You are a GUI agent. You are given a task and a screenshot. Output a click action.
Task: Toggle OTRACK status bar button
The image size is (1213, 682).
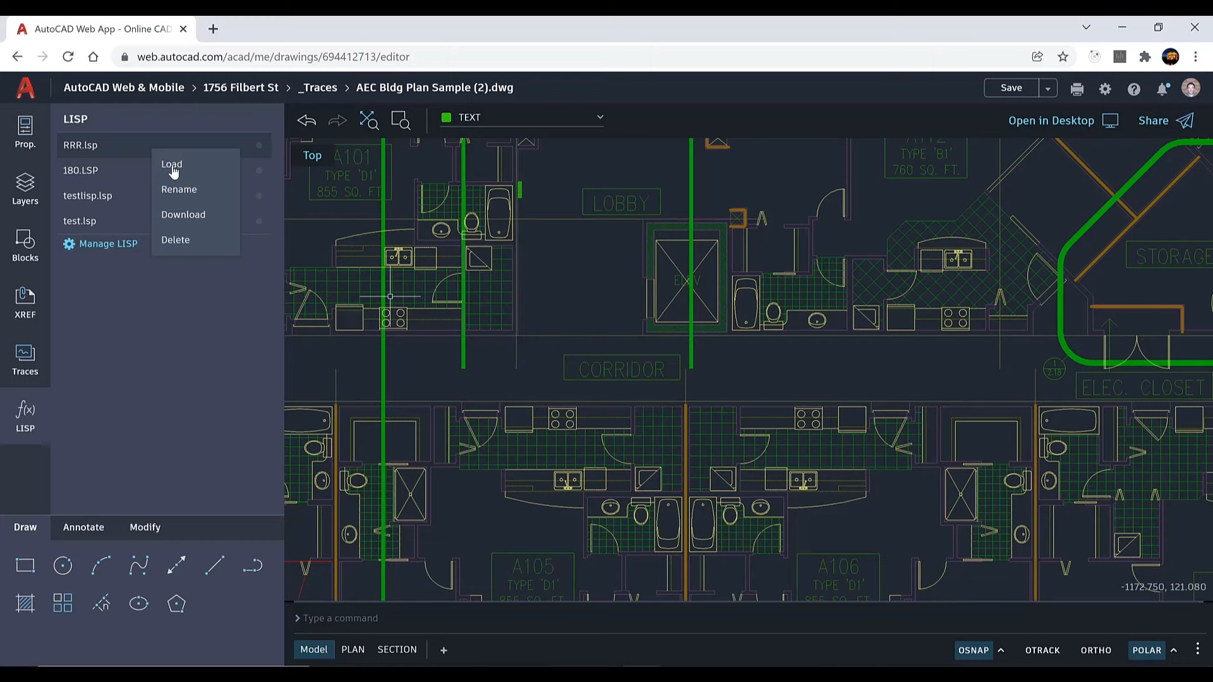click(1042, 650)
